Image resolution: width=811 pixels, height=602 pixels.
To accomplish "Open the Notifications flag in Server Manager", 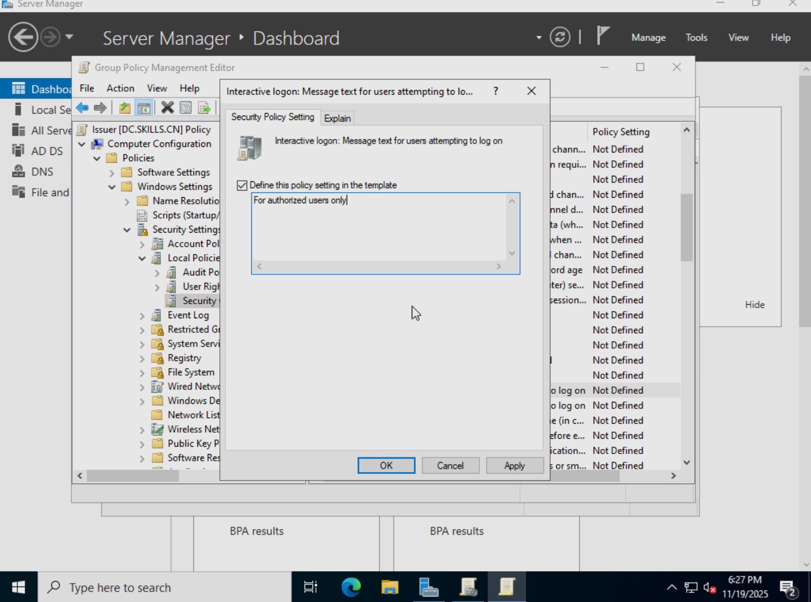I will click(603, 36).
